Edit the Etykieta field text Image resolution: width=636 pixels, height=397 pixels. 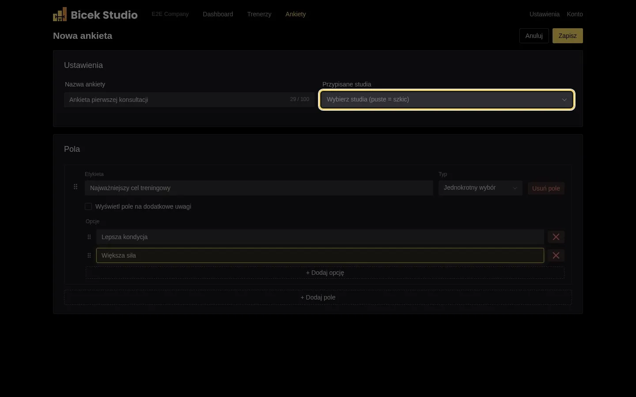coord(259,188)
